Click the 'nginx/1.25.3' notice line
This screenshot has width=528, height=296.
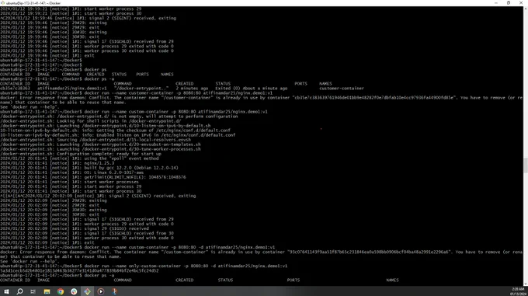tap(57, 163)
